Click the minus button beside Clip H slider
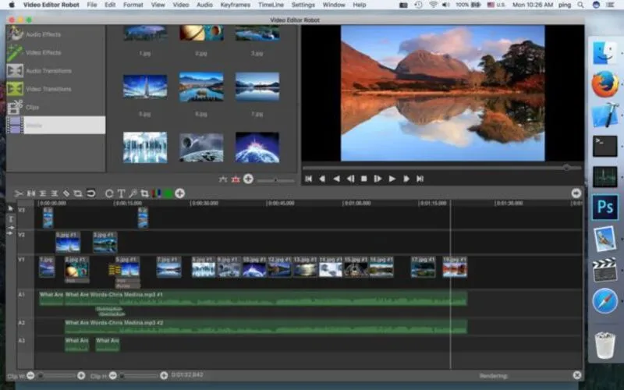Image resolution: width=624 pixels, height=390 pixels. click(x=112, y=375)
